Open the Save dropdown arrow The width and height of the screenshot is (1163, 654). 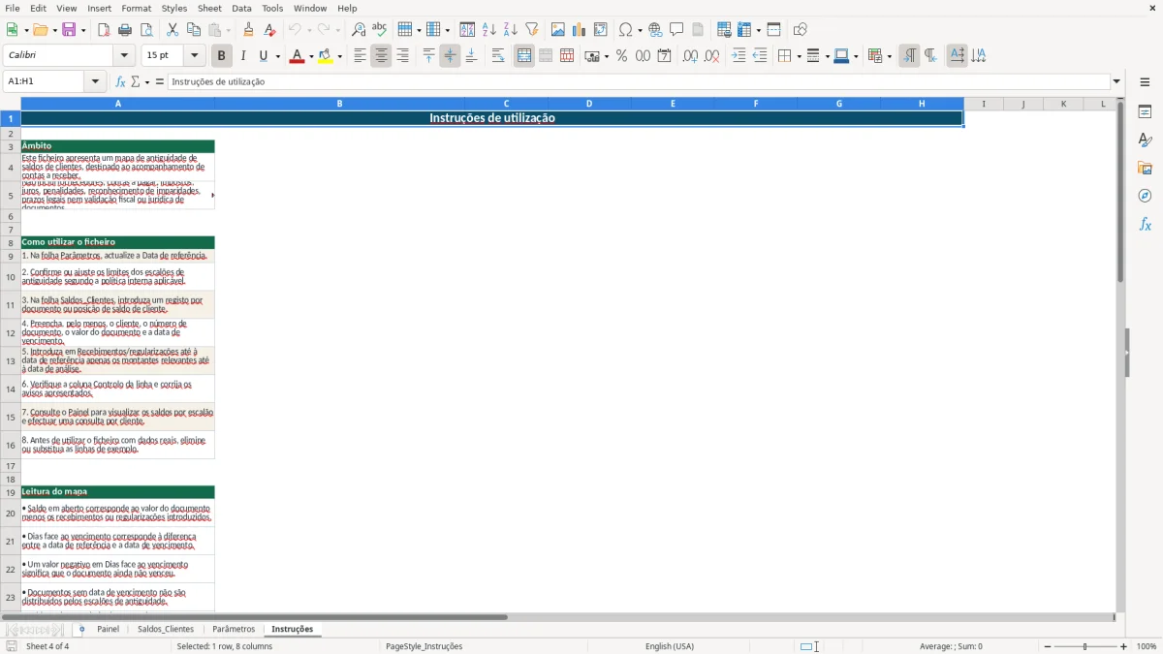82,30
